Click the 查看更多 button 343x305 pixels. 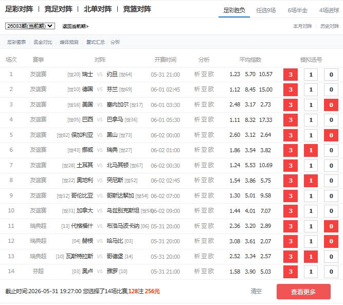click(303, 292)
